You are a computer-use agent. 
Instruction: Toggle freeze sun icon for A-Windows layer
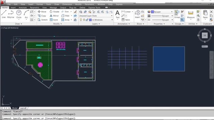[84, 20]
